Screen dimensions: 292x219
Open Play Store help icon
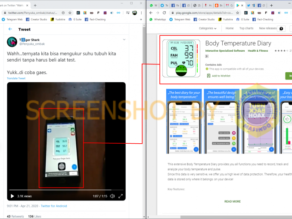pos(281,28)
